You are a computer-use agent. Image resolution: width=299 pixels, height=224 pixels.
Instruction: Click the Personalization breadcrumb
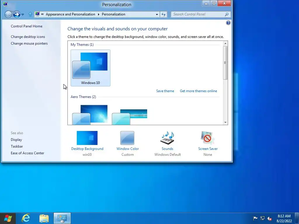tap(114, 14)
